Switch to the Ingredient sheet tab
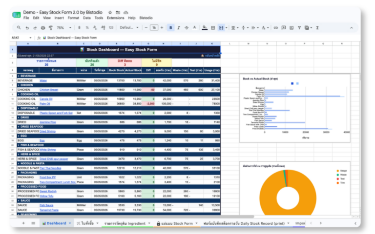 pos(125,223)
